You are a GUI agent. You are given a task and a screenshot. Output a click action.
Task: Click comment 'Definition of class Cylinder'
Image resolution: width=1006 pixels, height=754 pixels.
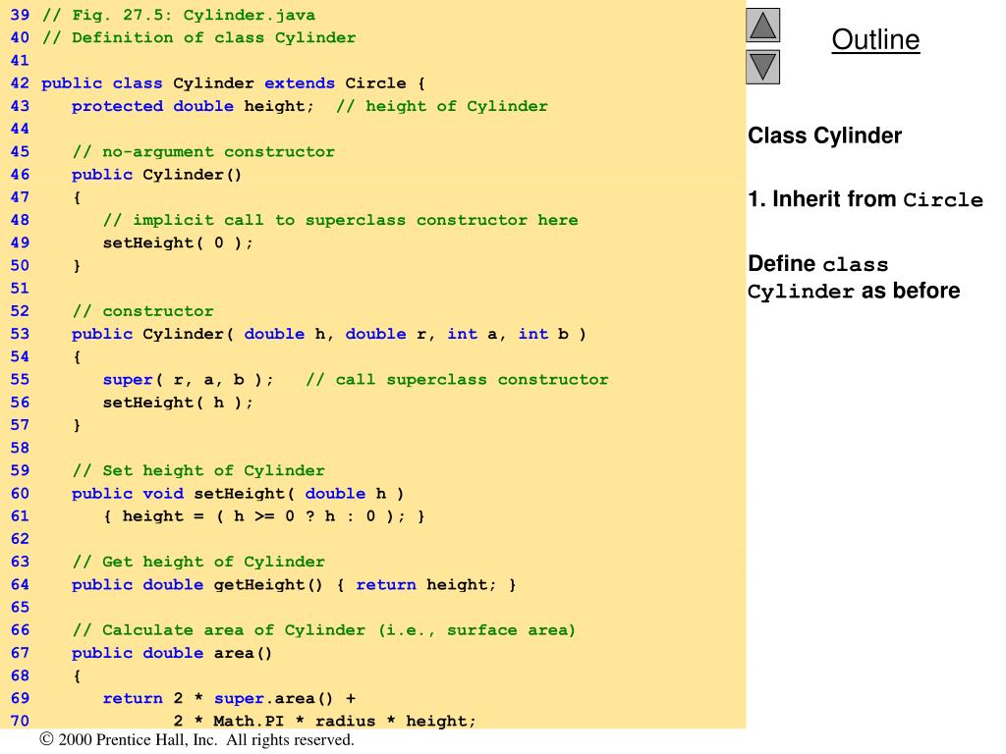point(198,38)
